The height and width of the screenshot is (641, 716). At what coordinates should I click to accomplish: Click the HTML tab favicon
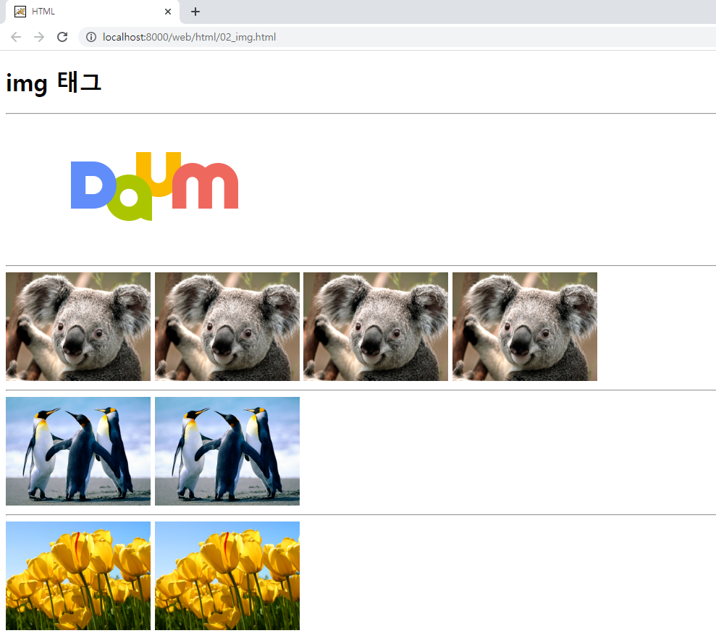click(x=20, y=12)
